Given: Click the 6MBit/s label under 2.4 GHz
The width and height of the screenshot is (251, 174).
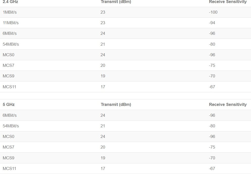Looking at the screenshot, I should (x=10, y=33).
